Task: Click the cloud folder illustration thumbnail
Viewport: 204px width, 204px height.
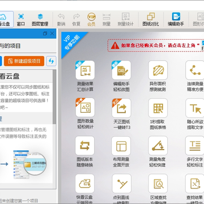Action: (29, 164)
